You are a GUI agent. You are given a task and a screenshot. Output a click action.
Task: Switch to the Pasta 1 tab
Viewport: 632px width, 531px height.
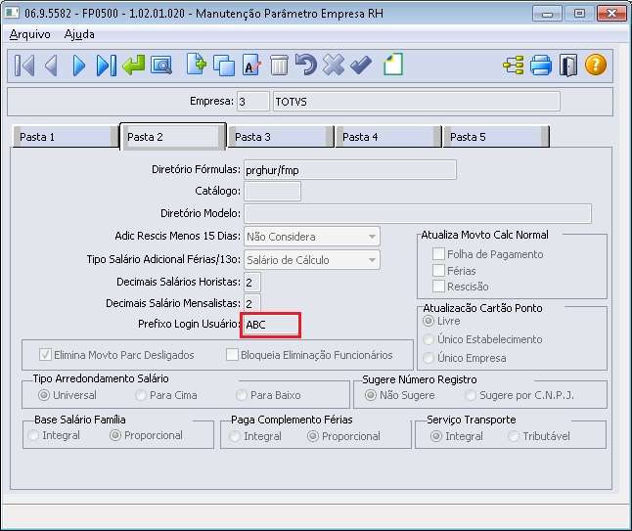pyautogui.click(x=66, y=137)
